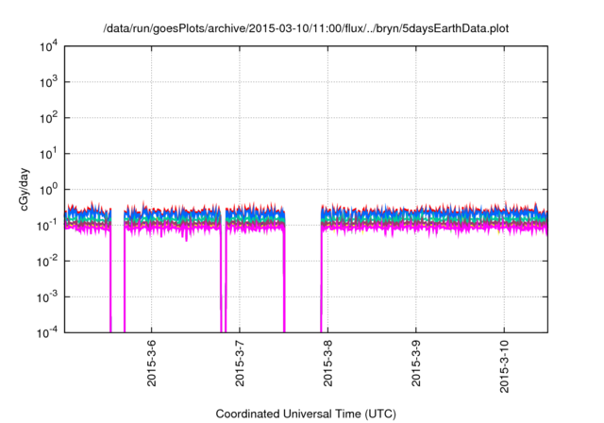
Task: Click the 10^-3 y-axis tick label
Action: [x=47, y=297]
